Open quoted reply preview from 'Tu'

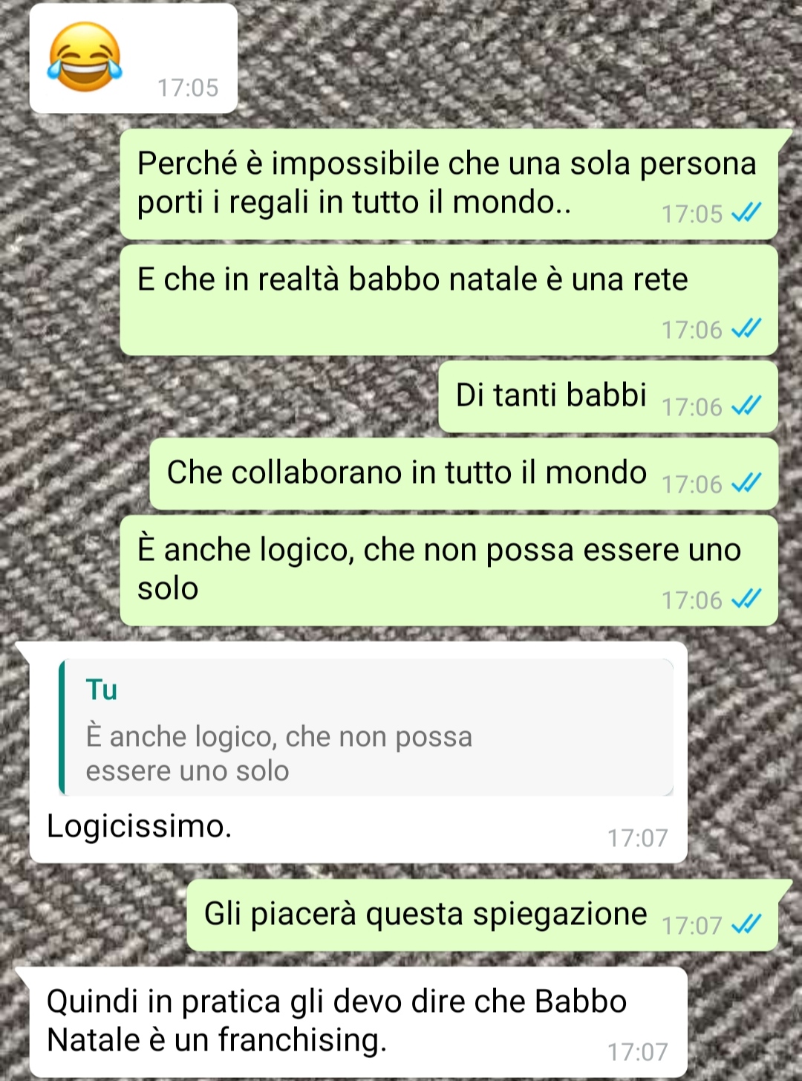point(366,727)
